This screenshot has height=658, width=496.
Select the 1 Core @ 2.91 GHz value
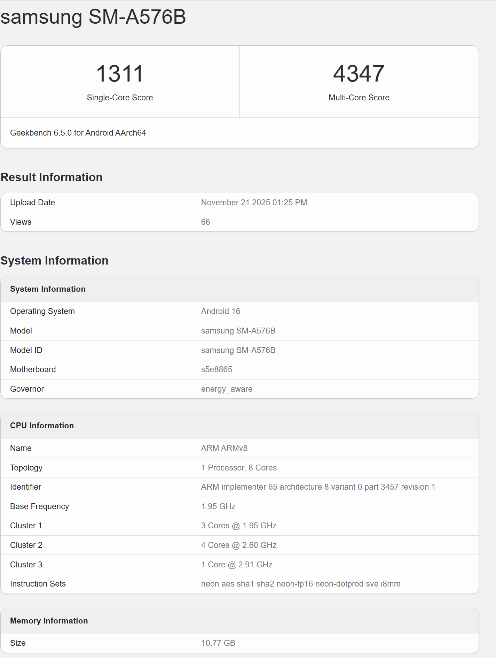click(x=237, y=565)
